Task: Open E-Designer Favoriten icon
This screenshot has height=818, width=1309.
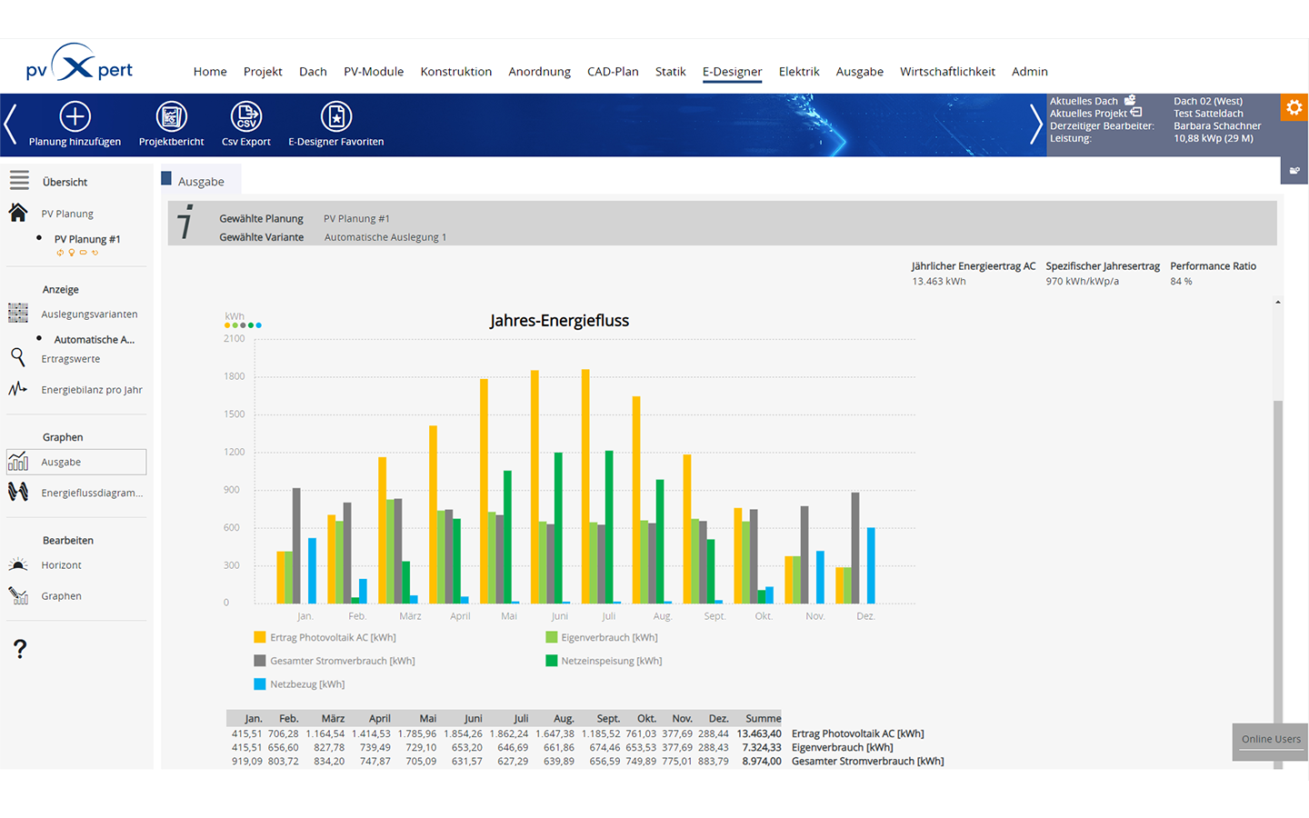Action: point(335,117)
